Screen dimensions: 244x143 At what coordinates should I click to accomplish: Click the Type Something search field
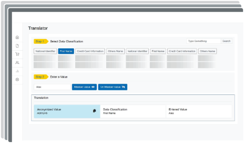[203, 41]
